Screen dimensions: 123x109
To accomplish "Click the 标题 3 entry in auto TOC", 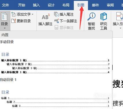I will pyautogui.click(x=61, y=106).
